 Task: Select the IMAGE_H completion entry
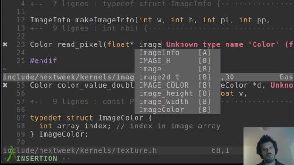click(x=177, y=61)
